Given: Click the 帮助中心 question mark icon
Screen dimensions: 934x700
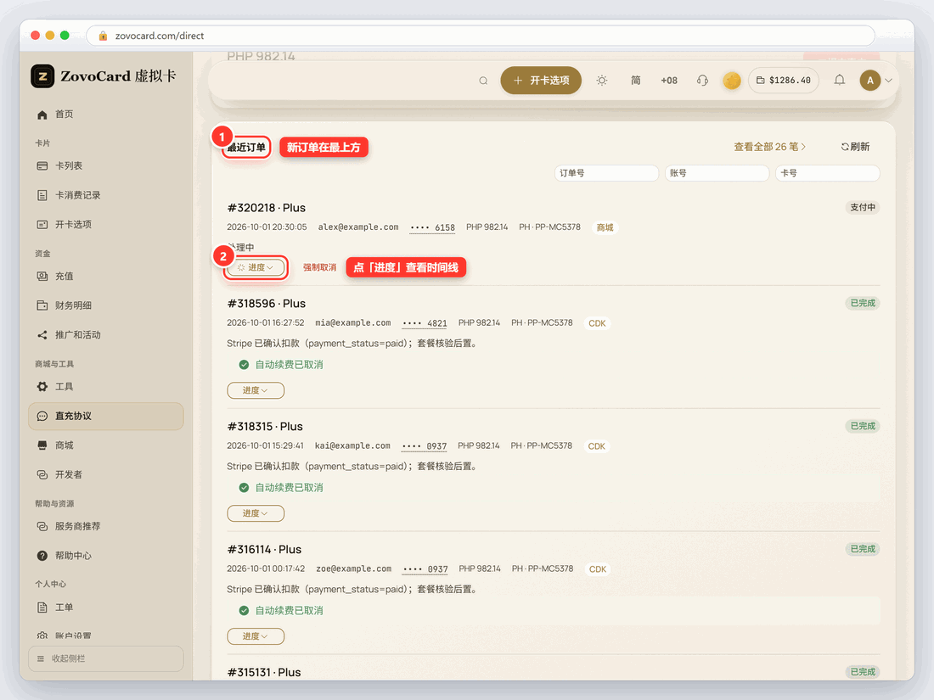Looking at the screenshot, I should click(42, 556).
